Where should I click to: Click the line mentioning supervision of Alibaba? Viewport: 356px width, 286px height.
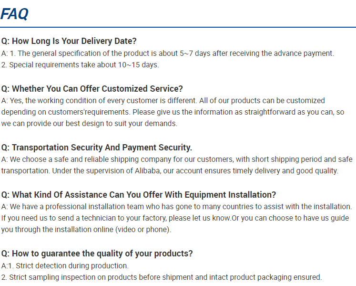tap(170, 171)
